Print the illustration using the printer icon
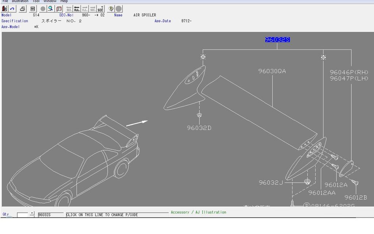The image size is (374, 234). 23,9
